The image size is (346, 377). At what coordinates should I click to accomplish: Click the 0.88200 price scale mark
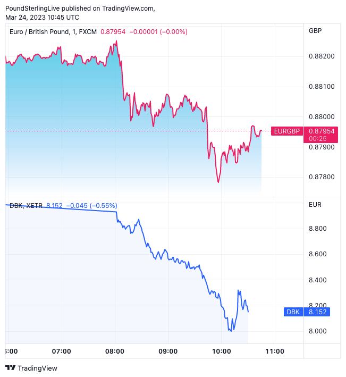coord(320,56)
